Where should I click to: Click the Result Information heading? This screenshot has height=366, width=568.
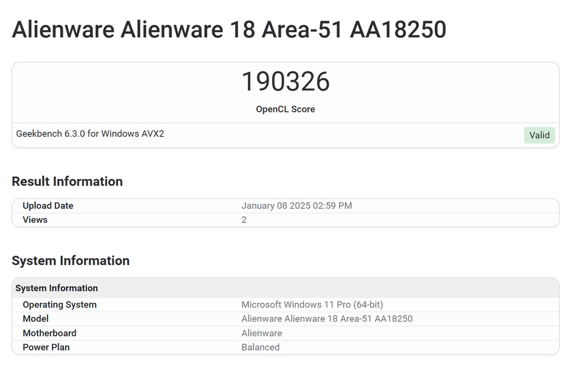pos(67,182)
